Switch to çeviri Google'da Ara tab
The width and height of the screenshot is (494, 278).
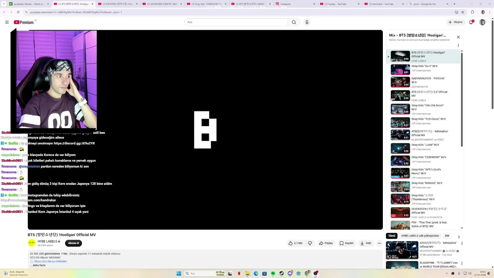click(428, 4)
